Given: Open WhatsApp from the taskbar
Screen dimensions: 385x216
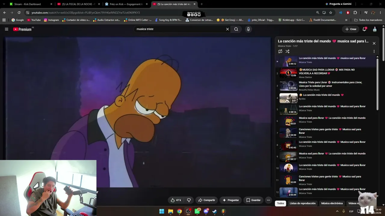Looking at the screenshot, I should click(197, 211).
